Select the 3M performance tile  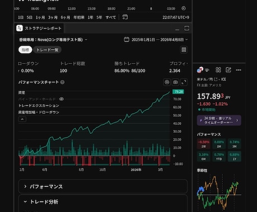pos(235,144)
